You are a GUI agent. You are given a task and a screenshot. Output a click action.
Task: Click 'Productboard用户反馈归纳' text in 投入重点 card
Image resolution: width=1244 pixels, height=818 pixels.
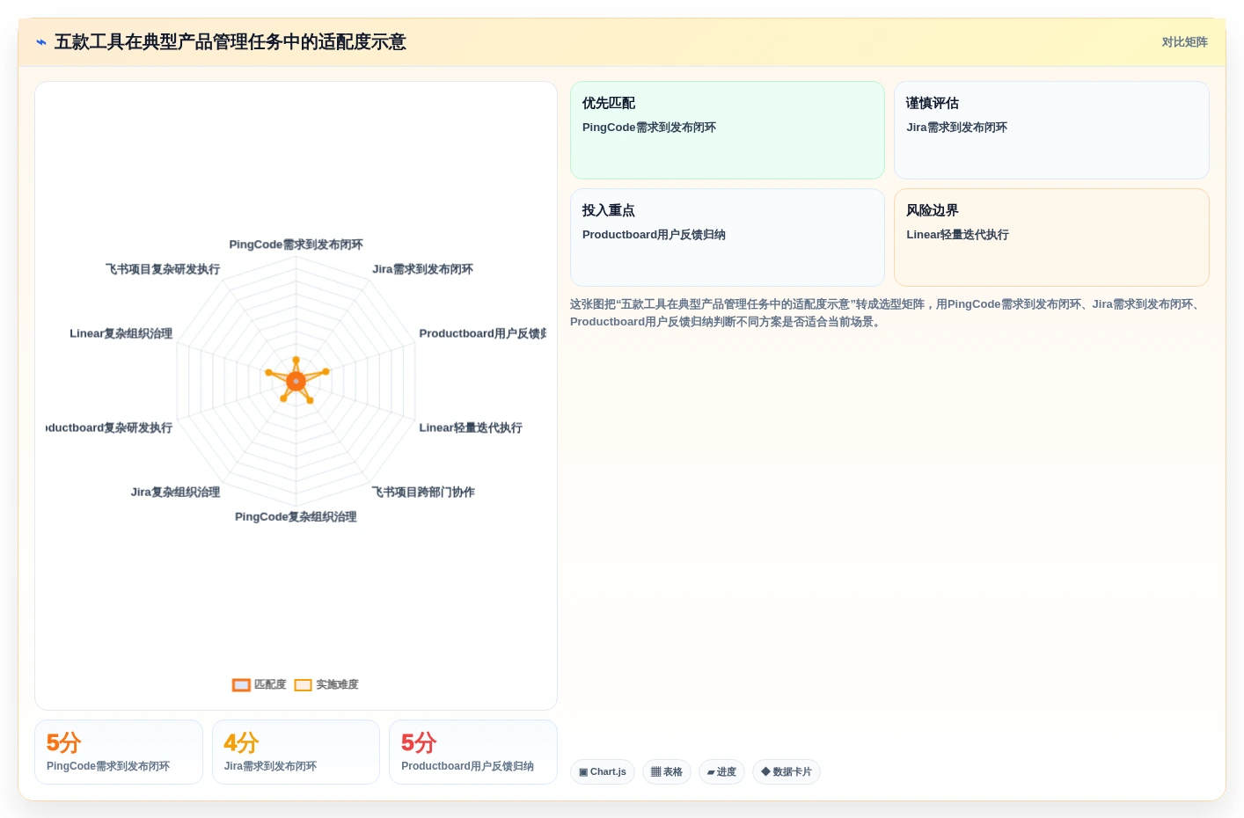coord(654,235)
